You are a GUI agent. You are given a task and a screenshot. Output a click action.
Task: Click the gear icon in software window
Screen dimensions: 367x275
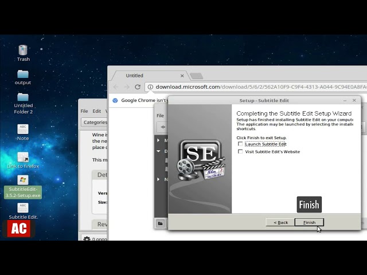87,238
